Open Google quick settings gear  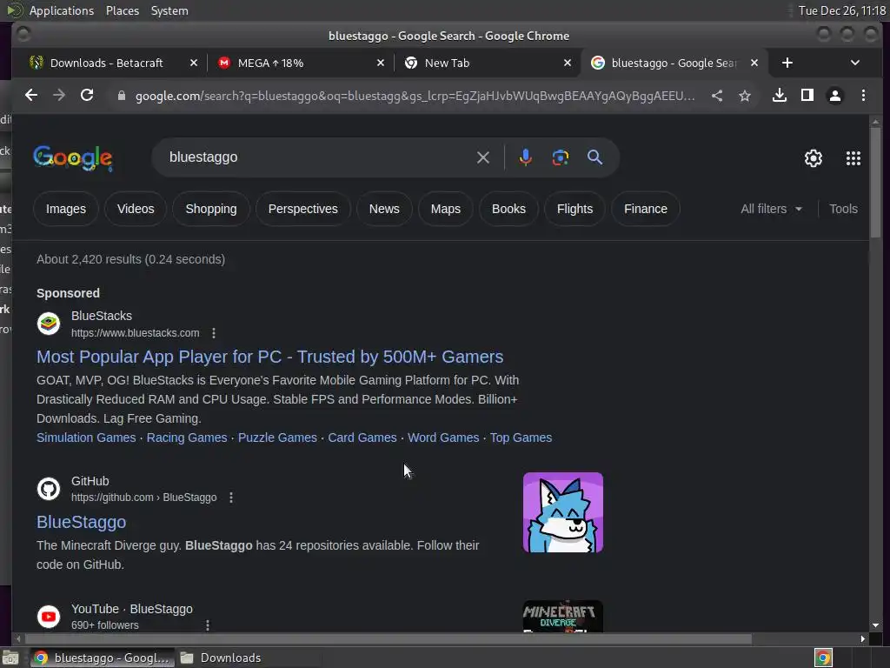point(814,158)
